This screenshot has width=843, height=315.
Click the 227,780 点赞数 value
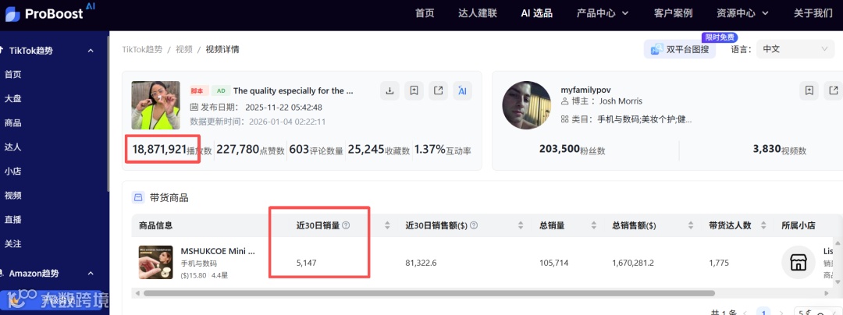(x=237, y=149)
